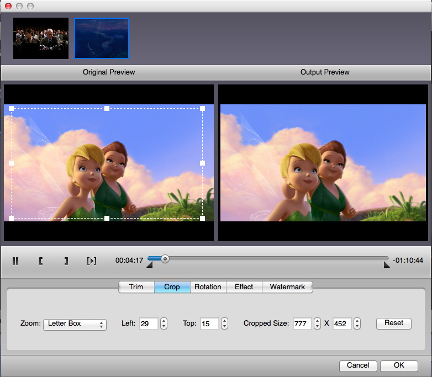Click remaining time -01:10:44
Screen dimensions: 432x377
tap(408, 261)
